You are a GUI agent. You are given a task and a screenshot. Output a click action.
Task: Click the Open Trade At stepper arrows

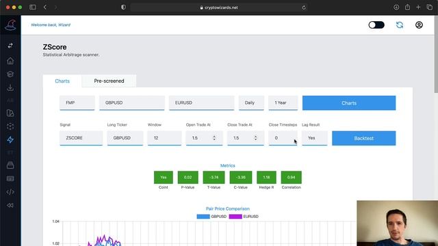point(214,138)
